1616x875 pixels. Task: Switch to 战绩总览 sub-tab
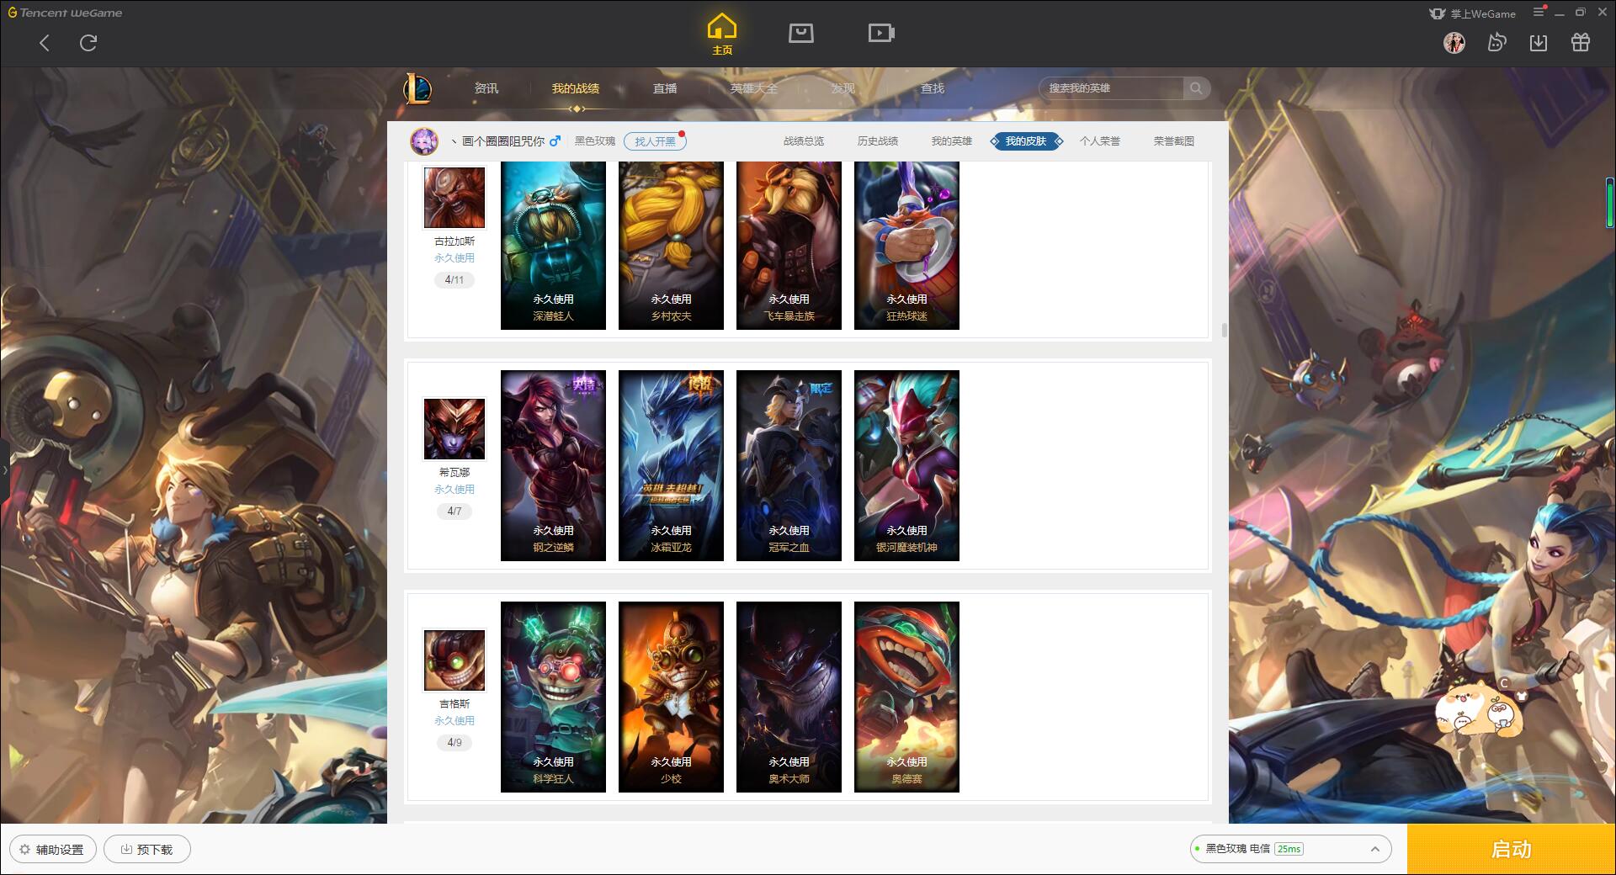pos(804,141)
